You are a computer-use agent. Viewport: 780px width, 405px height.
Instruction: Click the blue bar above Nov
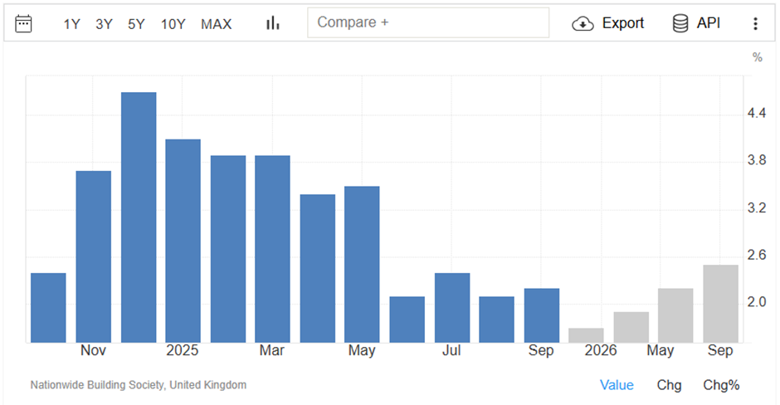coord(94,256)
